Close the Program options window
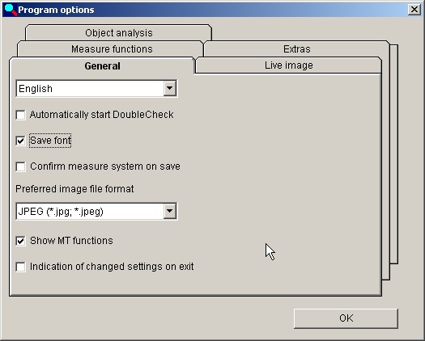This screenshot has width=425, height=341. [x=414, y=10]
